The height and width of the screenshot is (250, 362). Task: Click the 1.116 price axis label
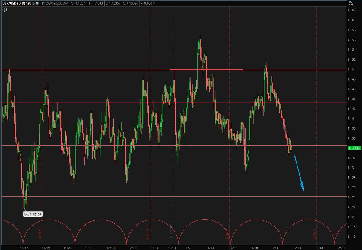coord(351,237)
